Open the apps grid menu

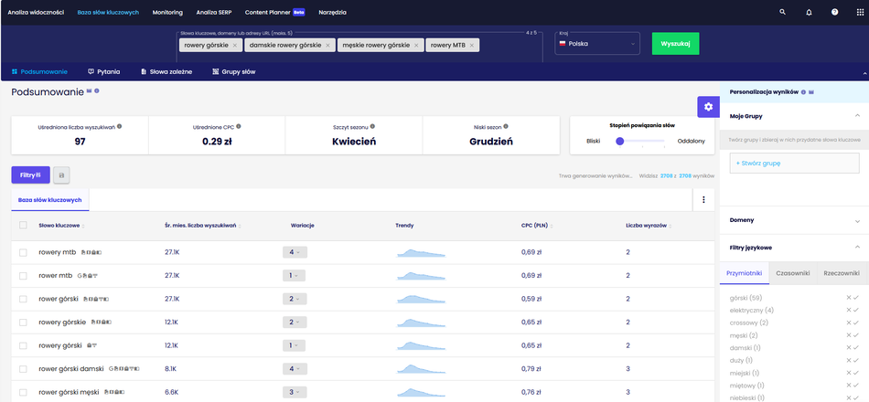pyautogui.click(x=860, y=13)
